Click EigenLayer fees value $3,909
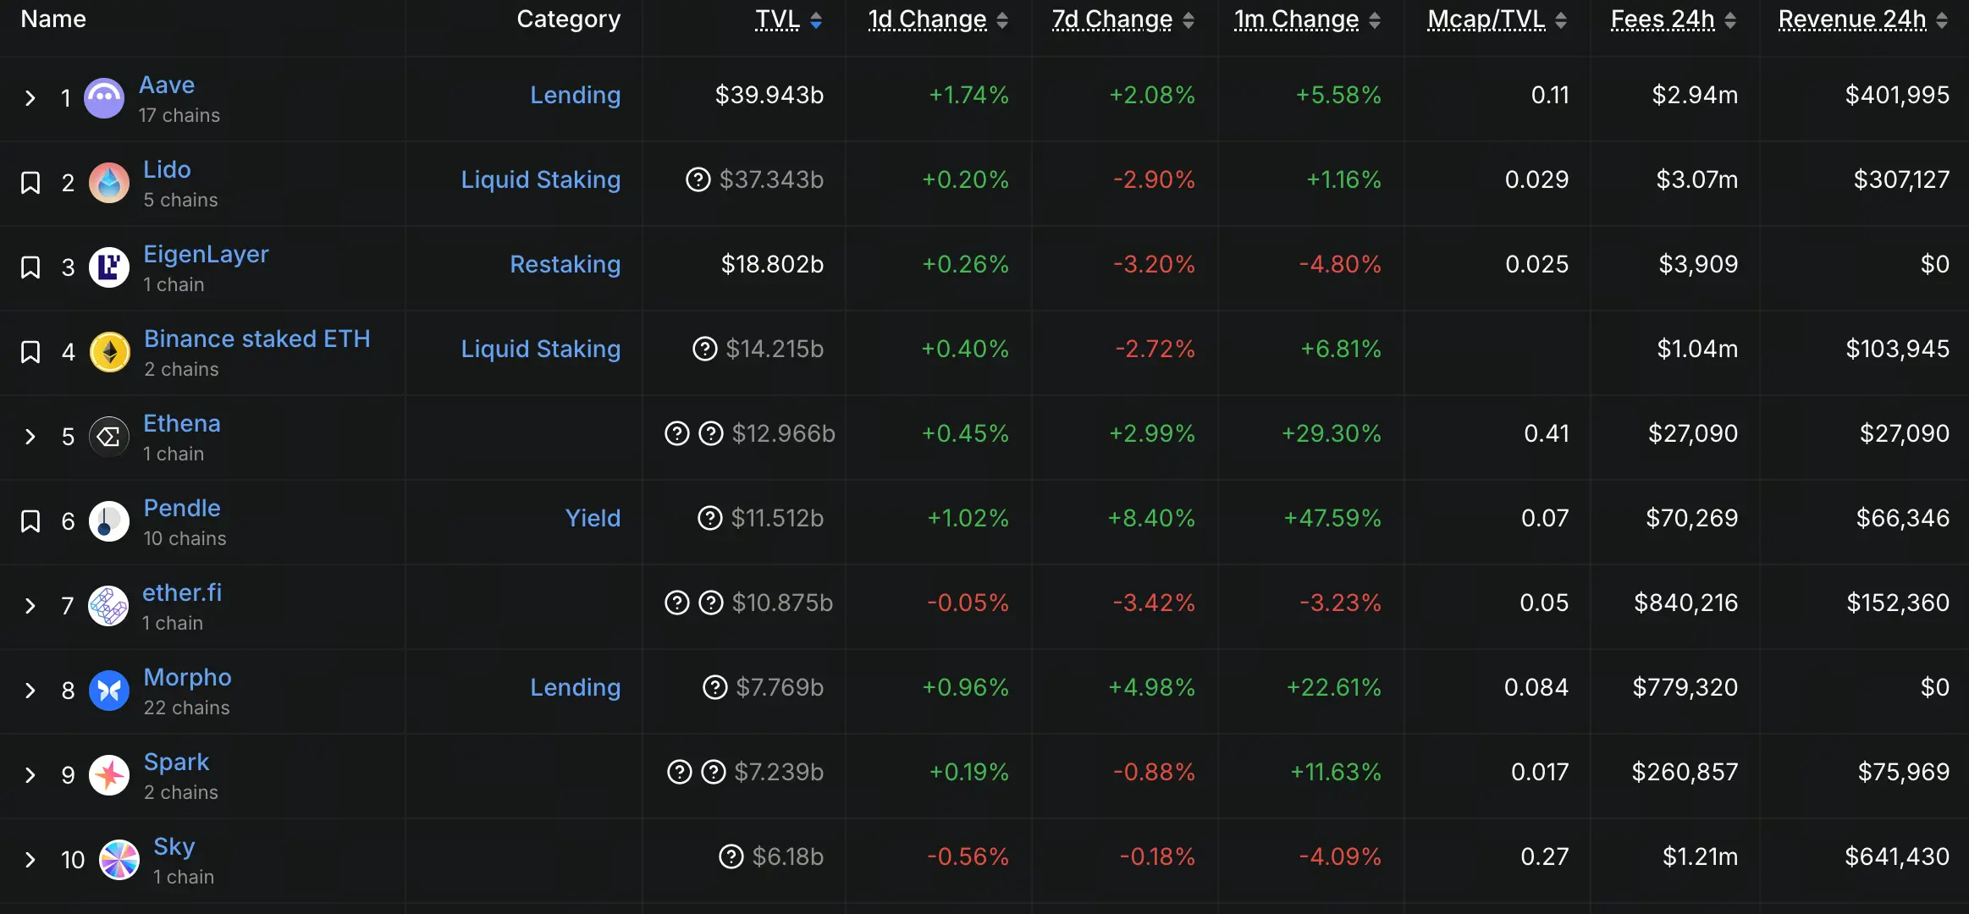Image resolution: width=1969 pixels, height=914 pixels. (x=1698, y=264)
